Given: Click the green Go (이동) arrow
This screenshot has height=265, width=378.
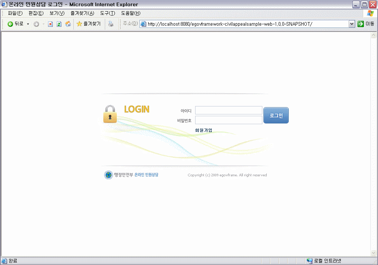Looking at the screenshot, I should click(x=360, y=24).
